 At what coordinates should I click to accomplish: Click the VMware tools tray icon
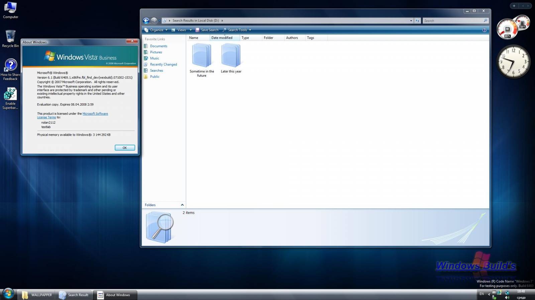494,292
